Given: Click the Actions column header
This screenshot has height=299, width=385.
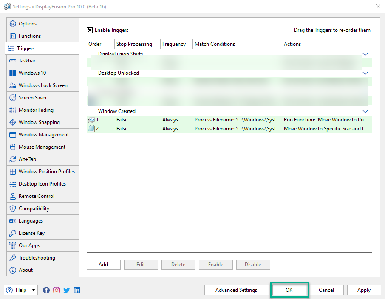Looking at the screenshot, I should pyautogui.click(x=326, y=44).
